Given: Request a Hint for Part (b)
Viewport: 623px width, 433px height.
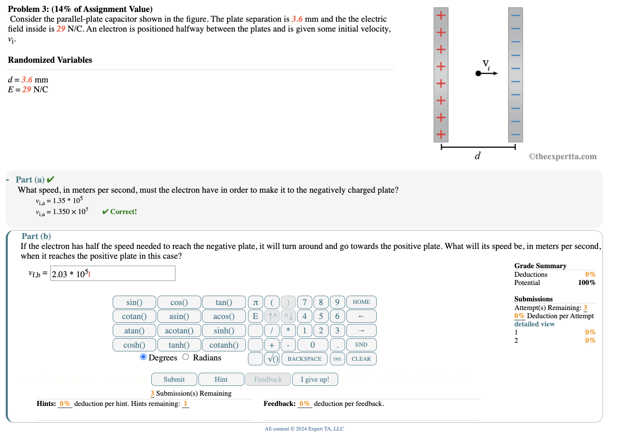Looking at the screenshot, I should point(220,379).
